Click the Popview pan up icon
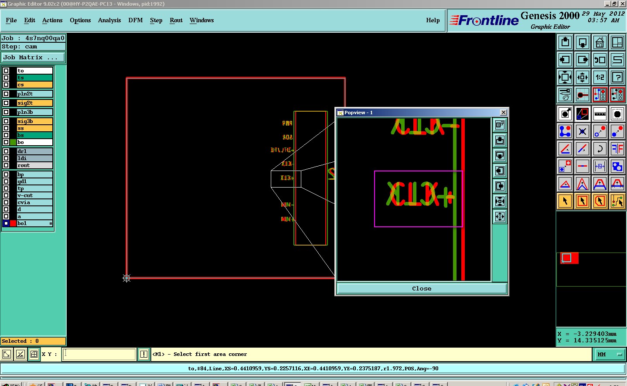The image size is (627, 386). click(500, 140)
